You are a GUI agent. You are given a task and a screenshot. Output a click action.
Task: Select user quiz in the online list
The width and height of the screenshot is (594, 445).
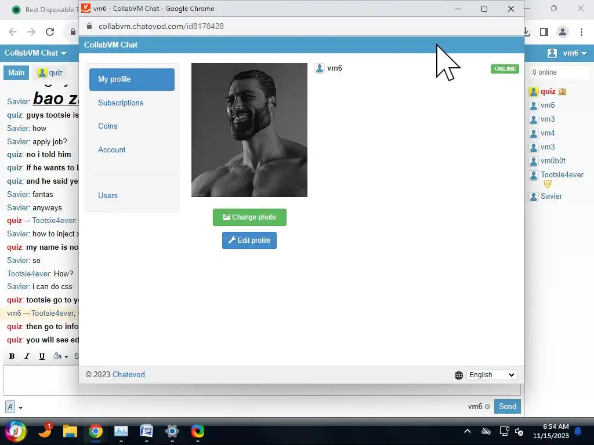coord(548,91)
